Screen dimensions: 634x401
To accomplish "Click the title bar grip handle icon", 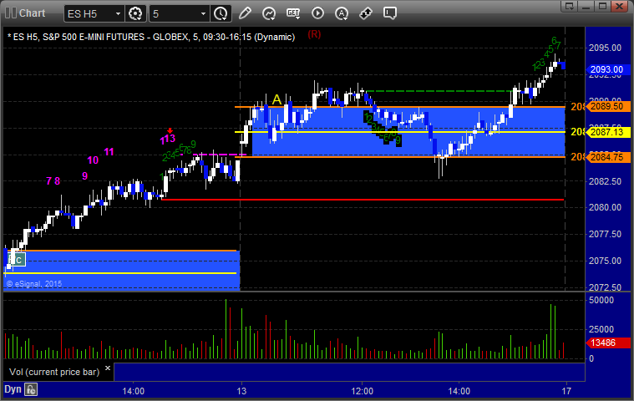I will point(11,13).
